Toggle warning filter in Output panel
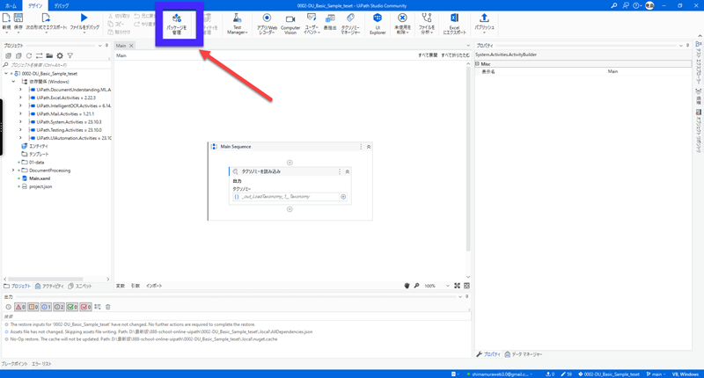 (x=33, y=307)
